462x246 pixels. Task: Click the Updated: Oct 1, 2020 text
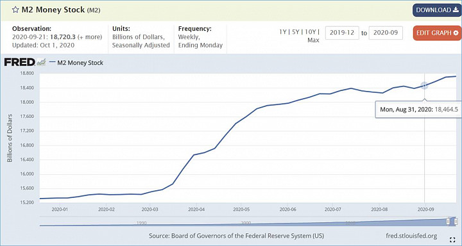click(x=44, y=45)
